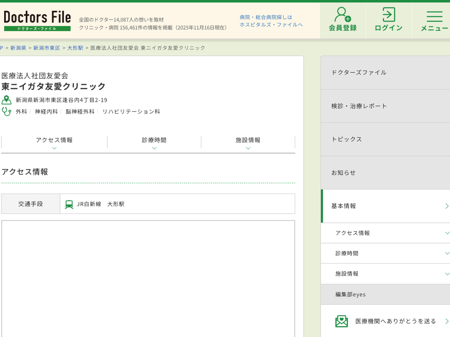Click the train icon beside JR白新線
This screenshot has height=337, width=450.
(x=69, y=204)
